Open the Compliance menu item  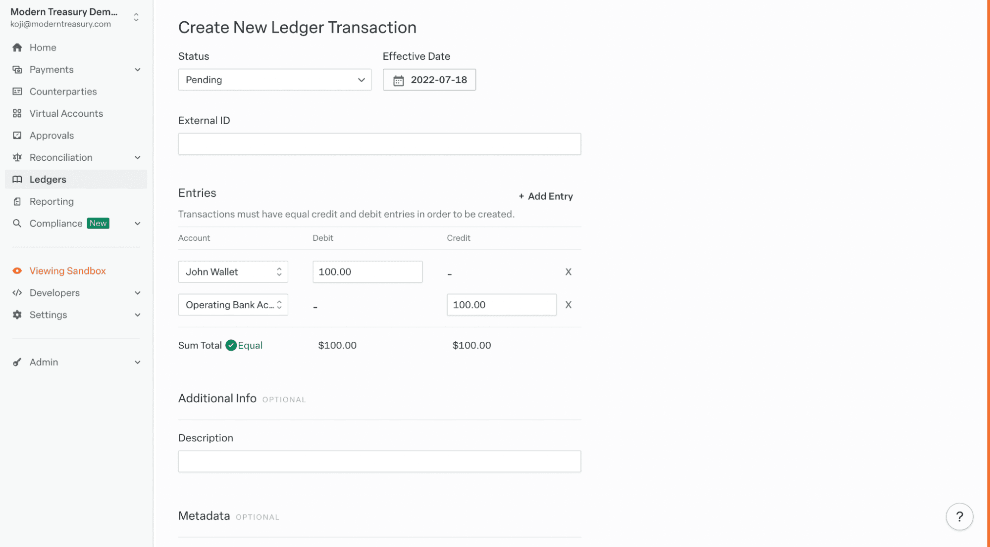click(56, 223)
